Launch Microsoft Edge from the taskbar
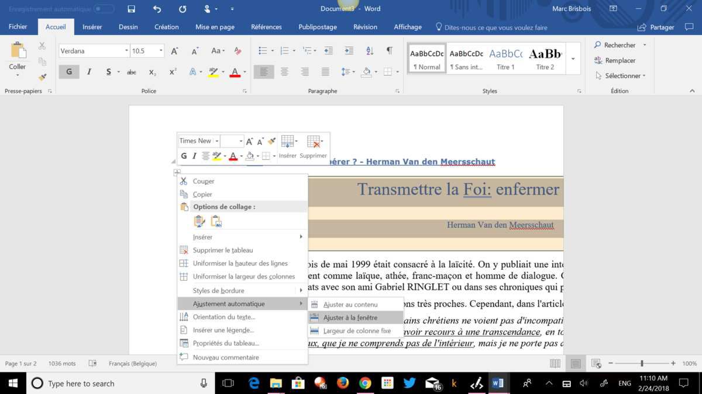This screenshot has width=702, height=394. pyautogui.click(x=253, y=383)
